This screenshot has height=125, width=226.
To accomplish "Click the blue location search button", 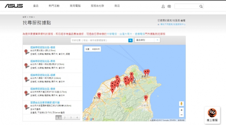I will [x=131, y=40].
